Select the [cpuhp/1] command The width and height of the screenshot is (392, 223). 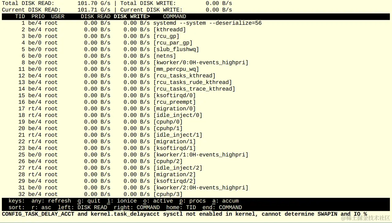(168, 129)
